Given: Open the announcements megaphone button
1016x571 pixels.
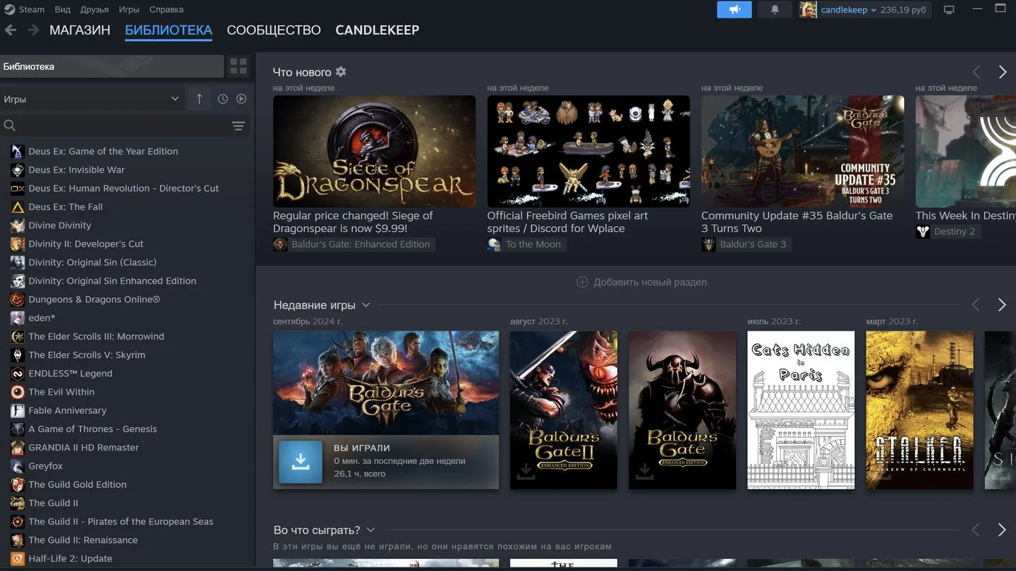Looking at the screenshot, I should [x=734, y=10].
